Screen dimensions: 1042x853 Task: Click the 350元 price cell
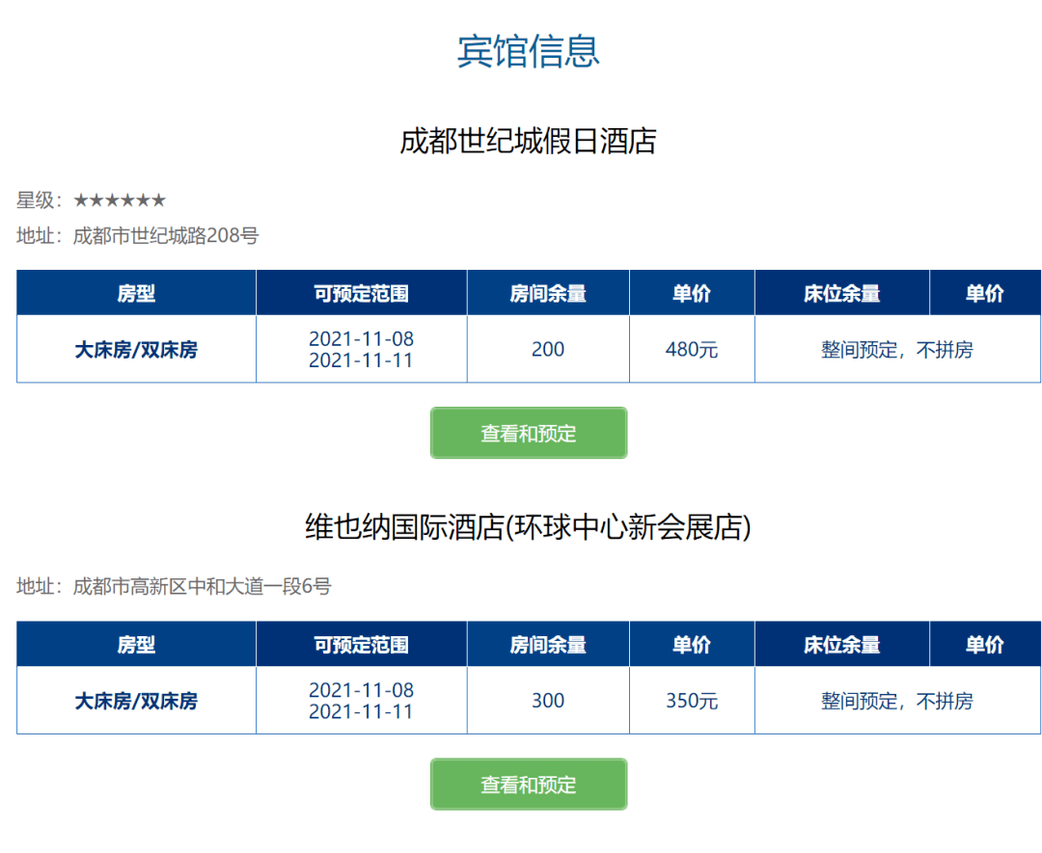click(x=692, y=701)
